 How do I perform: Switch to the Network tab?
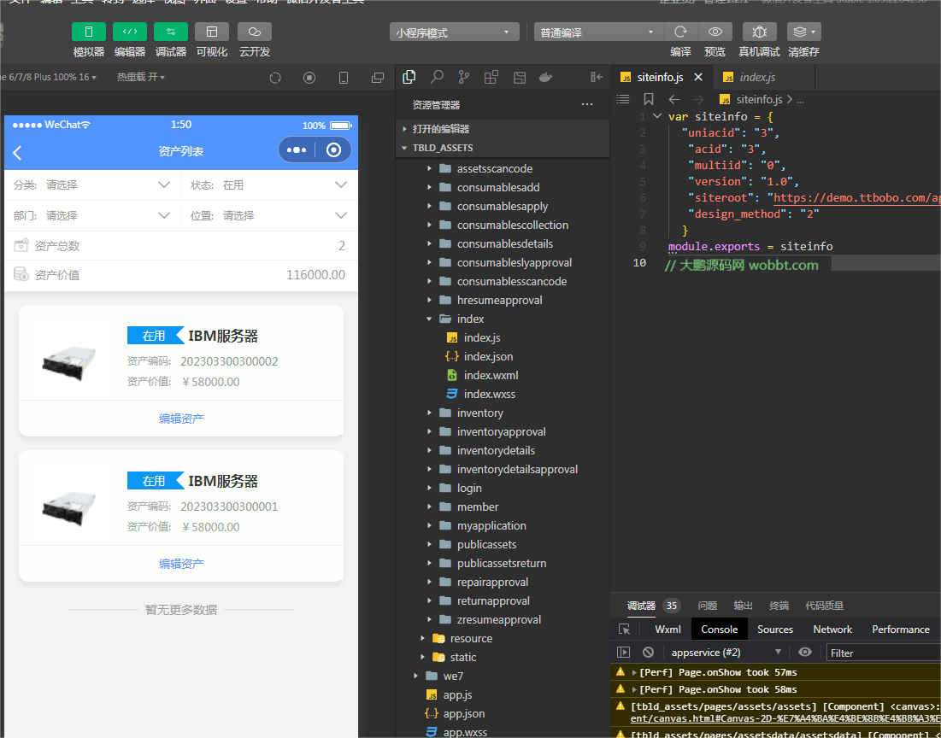coord(832,629)
